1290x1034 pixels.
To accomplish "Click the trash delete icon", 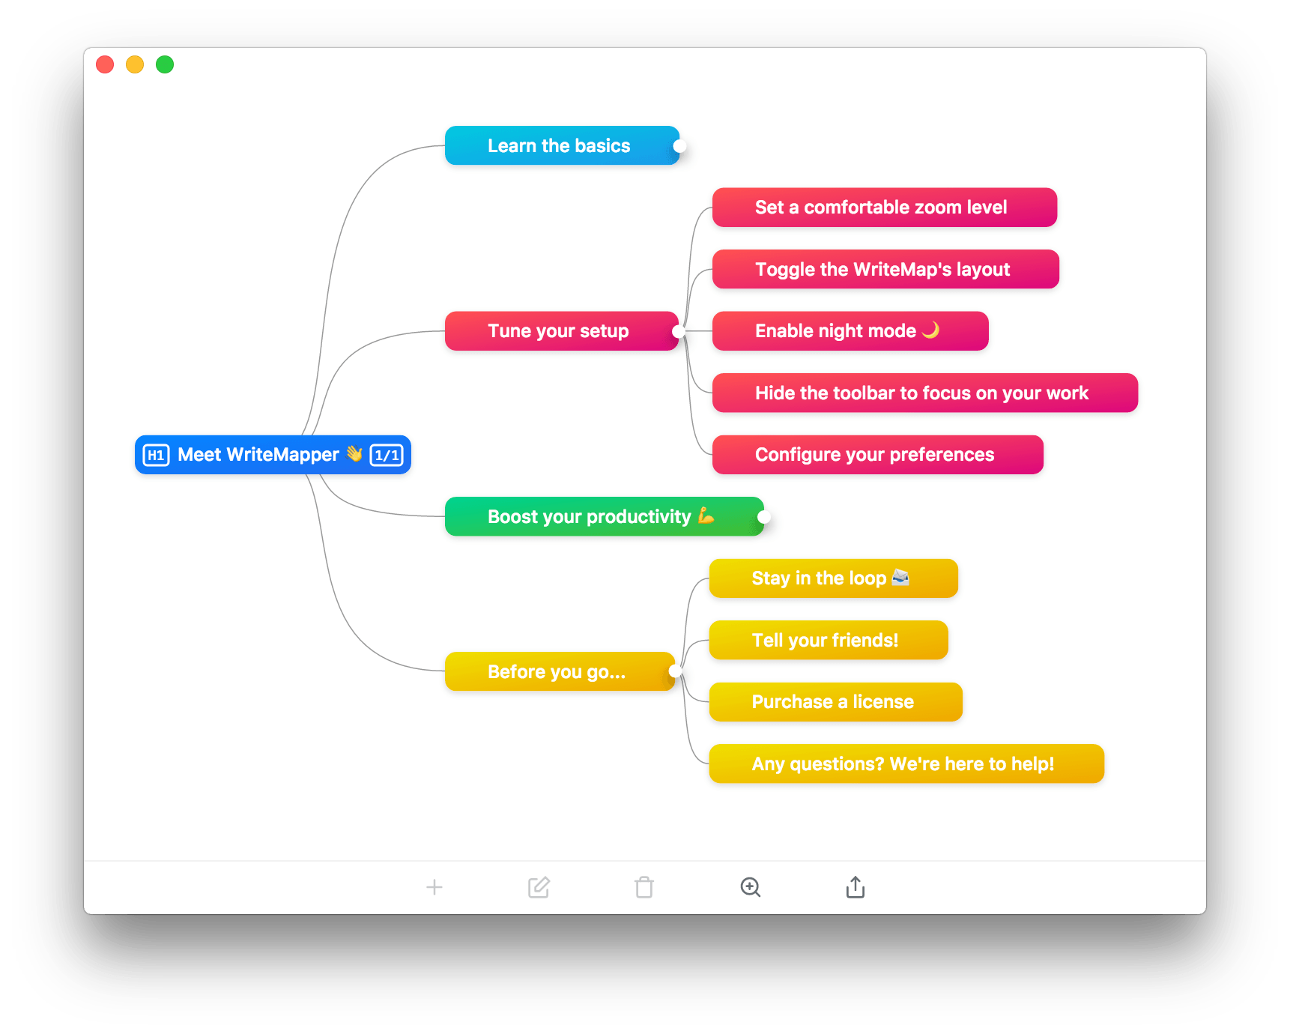I will tap(644, 887).
